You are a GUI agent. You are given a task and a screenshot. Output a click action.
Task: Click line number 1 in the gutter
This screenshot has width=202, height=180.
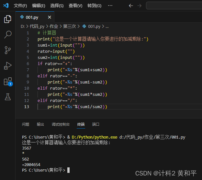coord(28,33)
